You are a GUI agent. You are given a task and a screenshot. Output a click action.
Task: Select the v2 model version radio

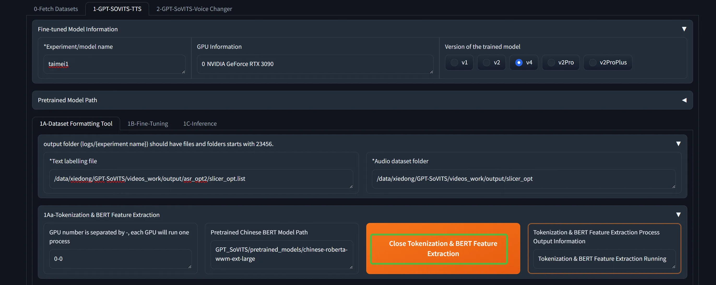tap(486, 63)
